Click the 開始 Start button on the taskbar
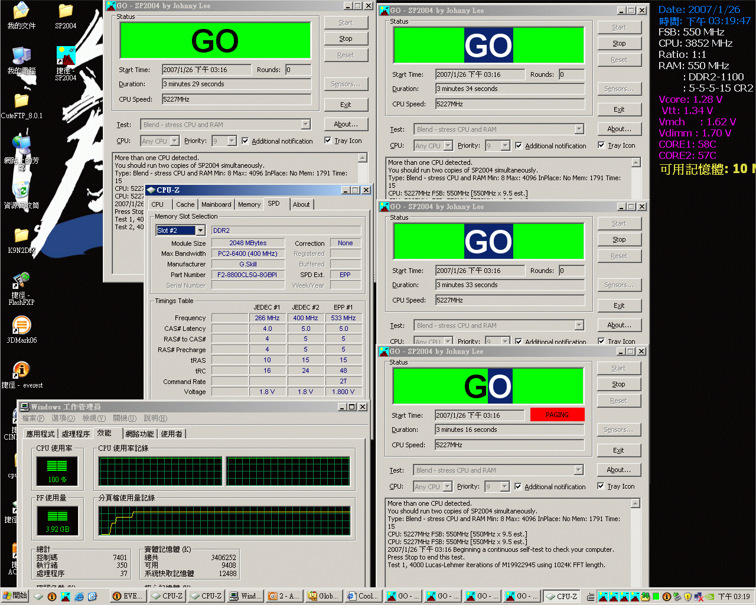The image size is (756, 605). pos(15,596)
